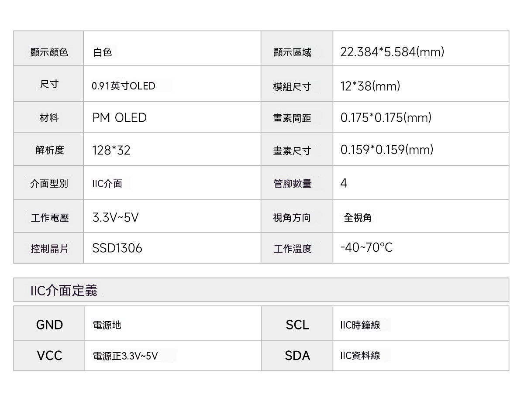Select the PM OLED material cell
The image size is (524, 394).
pyautogui.click(x=172, y=117)
